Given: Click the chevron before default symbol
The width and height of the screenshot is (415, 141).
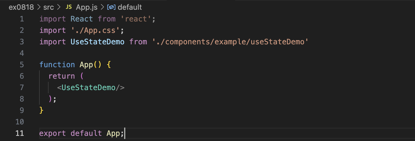Looking at the screenshot, I should coord(103,7).
